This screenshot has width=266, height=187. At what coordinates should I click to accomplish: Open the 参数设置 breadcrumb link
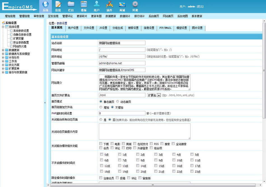click(62, 23)
